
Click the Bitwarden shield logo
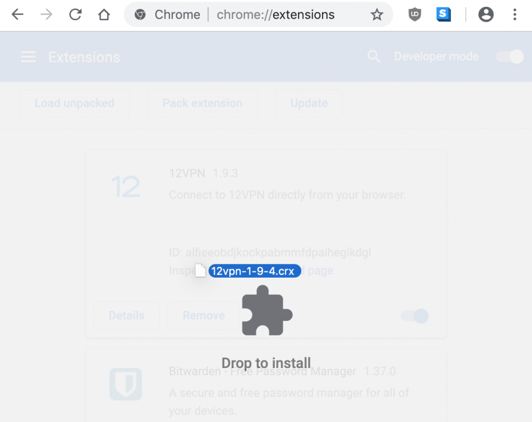tap(126, 384)
